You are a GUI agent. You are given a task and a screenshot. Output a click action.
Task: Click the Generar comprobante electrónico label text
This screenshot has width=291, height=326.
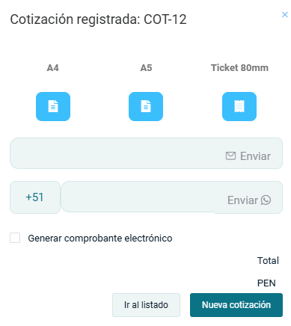click(x=100, y=239)
